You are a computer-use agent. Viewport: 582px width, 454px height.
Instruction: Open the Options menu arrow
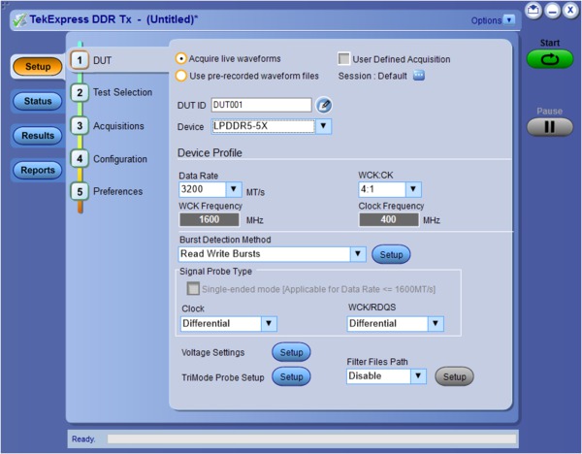[510, 19]
